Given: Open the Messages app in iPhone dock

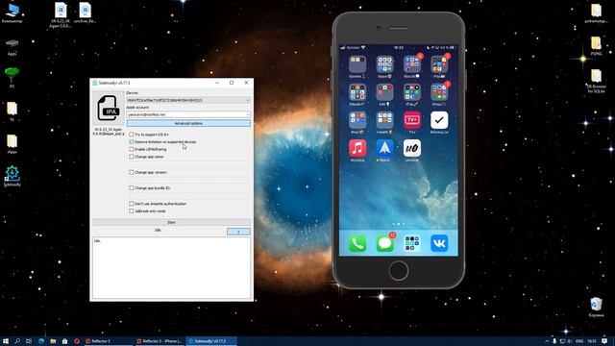Looking at the screenshot, I should [x=384, y=243].
